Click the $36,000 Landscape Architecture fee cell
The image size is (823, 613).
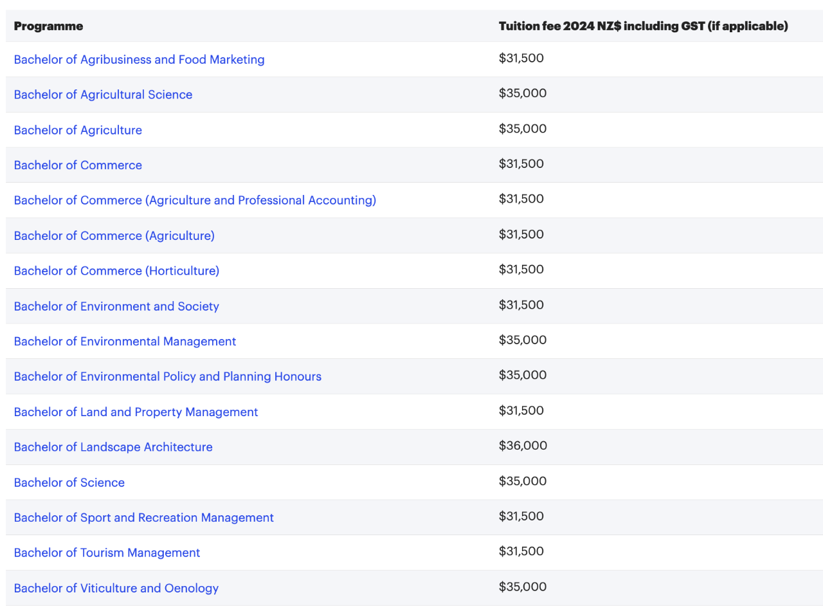pos(523,446)
